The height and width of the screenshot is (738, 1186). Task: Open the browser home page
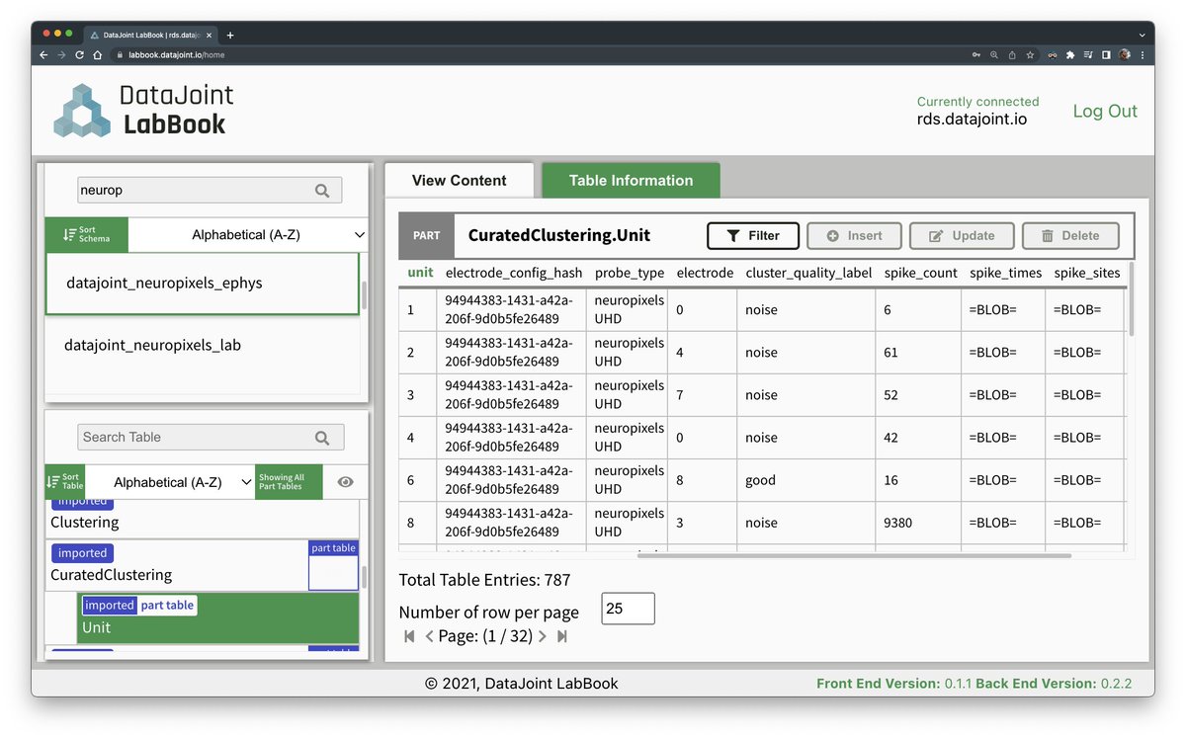click(x=97, y=55)
